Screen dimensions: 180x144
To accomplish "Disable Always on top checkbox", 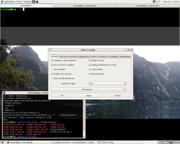I will click(x=90, y=60).
